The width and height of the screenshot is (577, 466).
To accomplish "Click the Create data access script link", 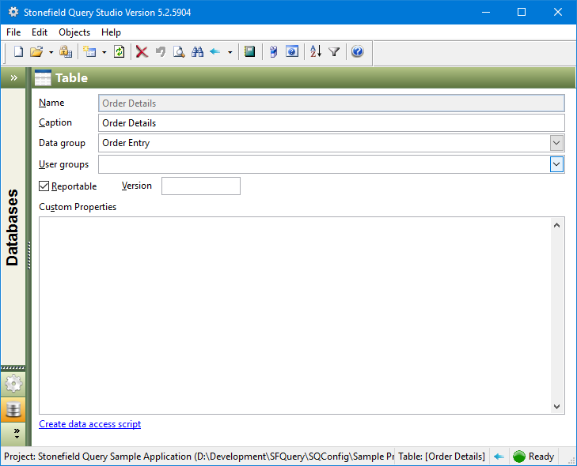I will [89, 424].
